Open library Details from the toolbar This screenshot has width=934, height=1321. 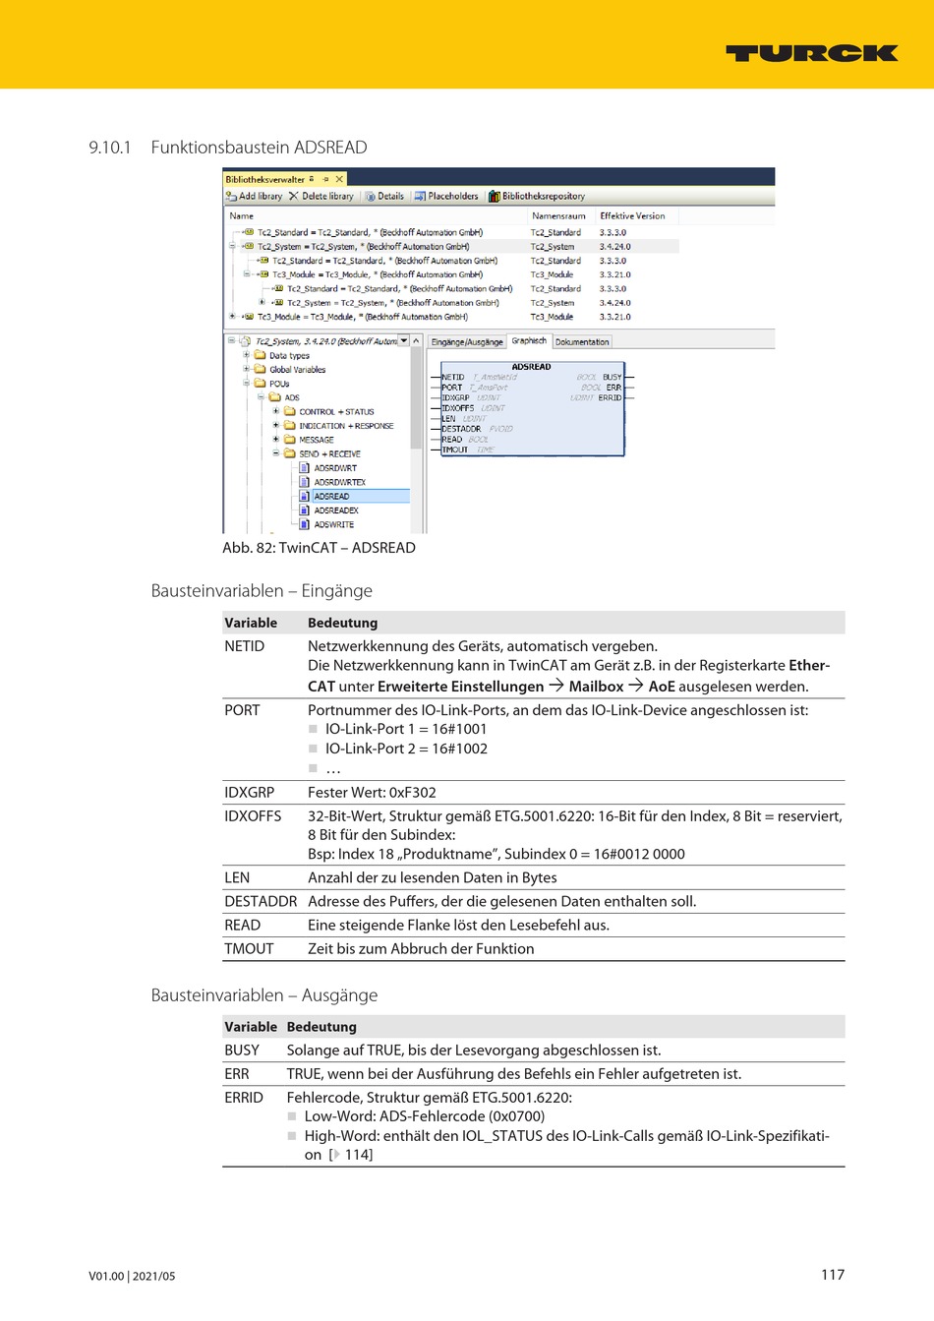coord(384,196)
